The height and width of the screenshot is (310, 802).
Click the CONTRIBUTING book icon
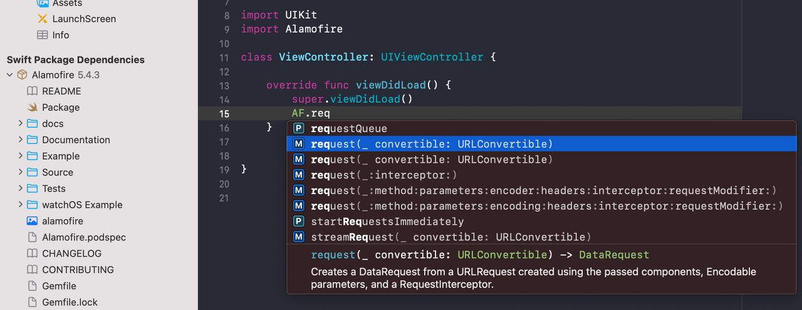click(x=33, y=270)
